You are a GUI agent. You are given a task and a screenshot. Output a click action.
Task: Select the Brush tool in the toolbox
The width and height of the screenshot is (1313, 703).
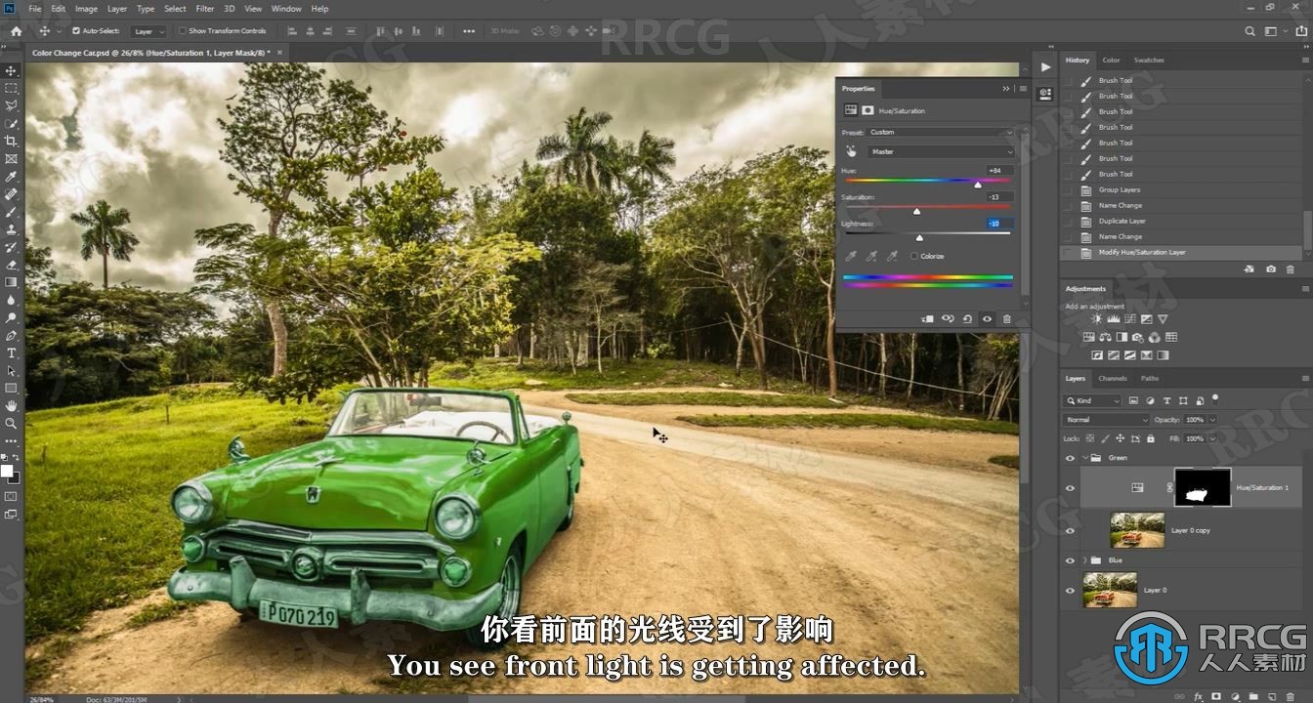(x=11, y=212)
